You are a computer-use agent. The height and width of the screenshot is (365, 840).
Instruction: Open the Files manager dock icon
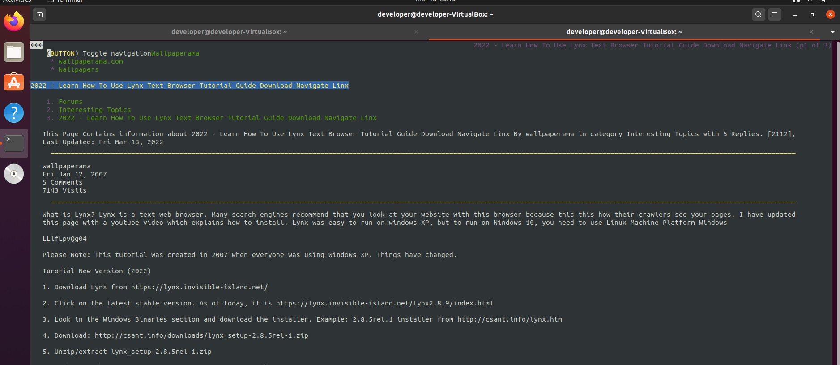14,52
